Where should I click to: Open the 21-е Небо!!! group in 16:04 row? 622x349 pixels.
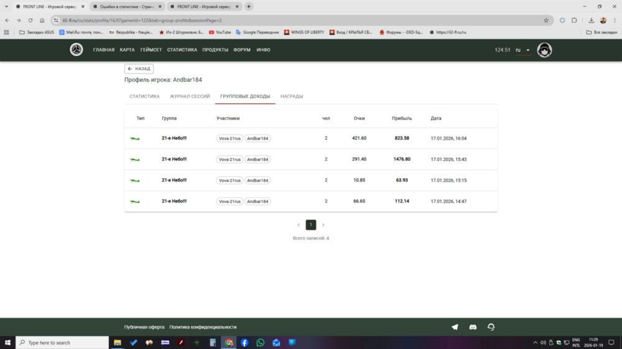174,138
